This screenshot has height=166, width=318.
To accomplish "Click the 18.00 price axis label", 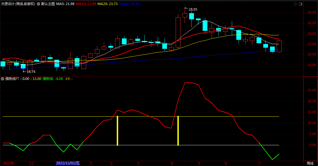I will pos(312,65).
